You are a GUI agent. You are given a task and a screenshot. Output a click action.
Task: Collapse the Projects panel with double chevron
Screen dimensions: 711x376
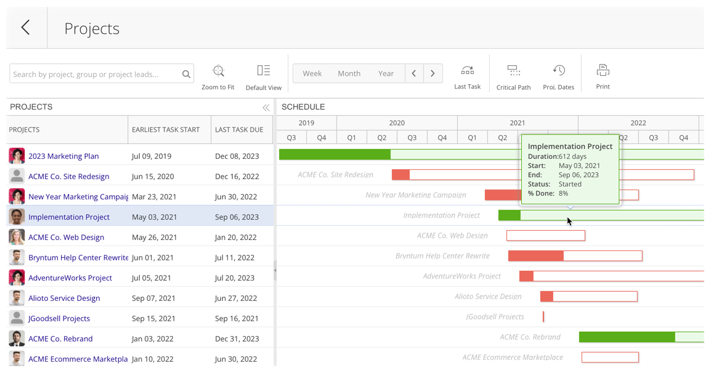(266, 107)
